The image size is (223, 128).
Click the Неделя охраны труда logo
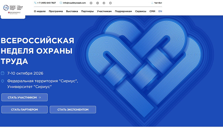[13, 7]
